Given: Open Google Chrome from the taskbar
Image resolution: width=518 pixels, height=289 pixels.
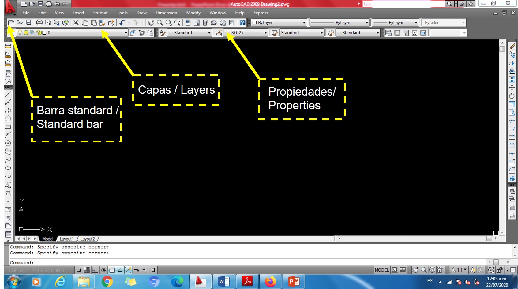Looking at the screenshot, I should (x=107, y=281).
